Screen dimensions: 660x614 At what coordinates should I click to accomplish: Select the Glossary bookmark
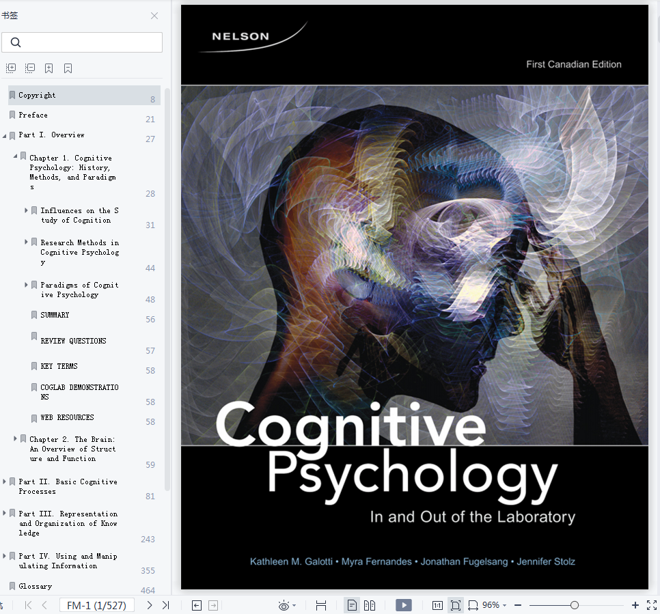coord(35,586)
